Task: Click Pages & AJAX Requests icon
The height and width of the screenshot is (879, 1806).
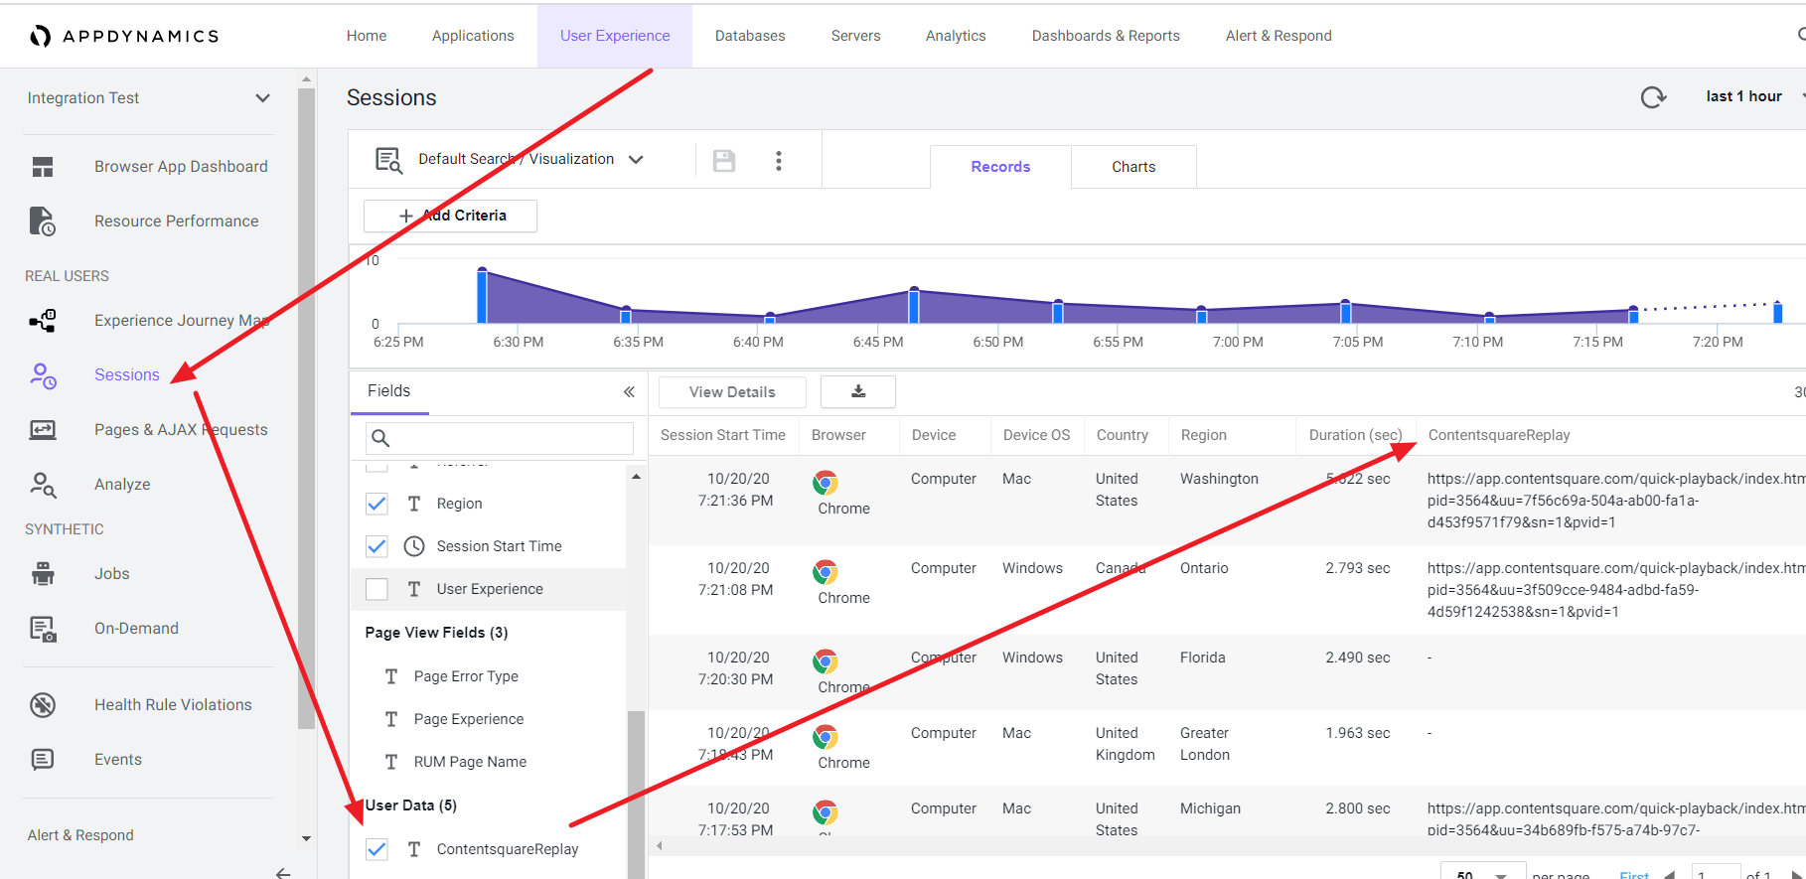Action: pyautogui.click(x=43, y=430)
